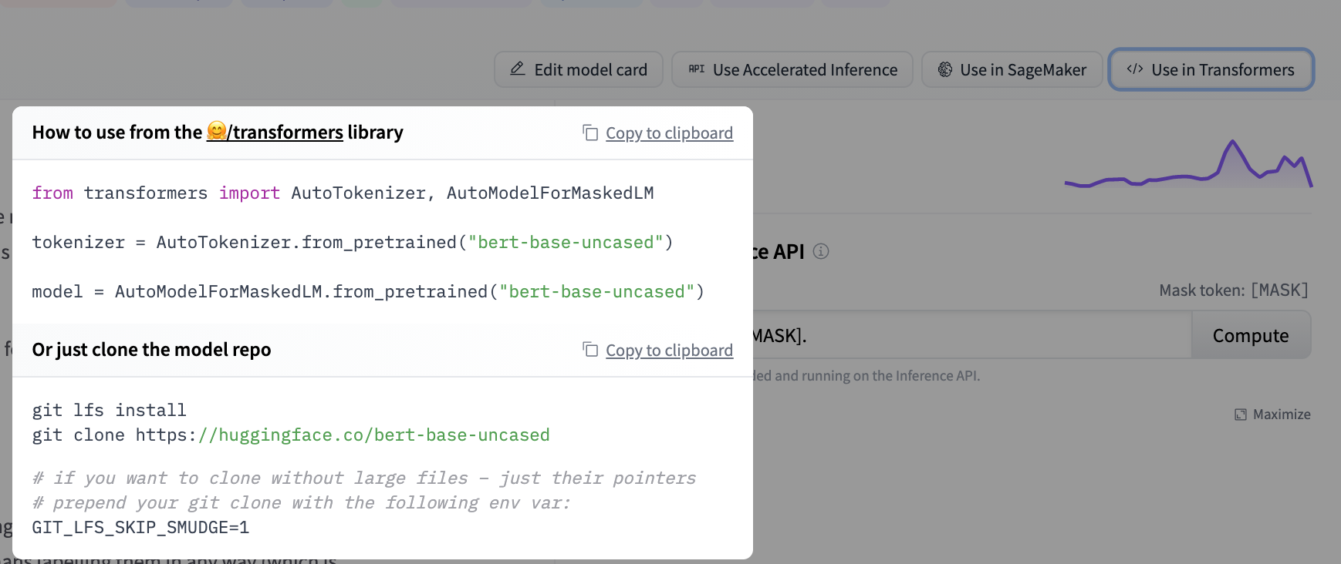Screen dimensions: 1341x564
Task: Click into the mask text input field
Action: tap(964, 336)
